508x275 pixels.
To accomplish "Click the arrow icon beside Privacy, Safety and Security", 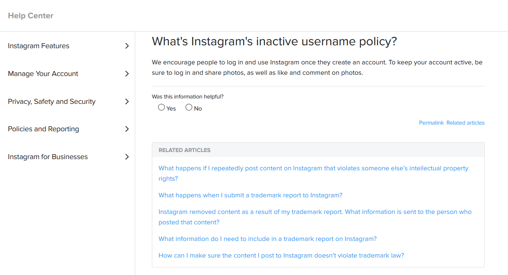I will pyautogui.click(x=127, y=102).
